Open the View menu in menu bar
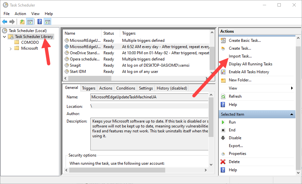The width and height of the screenshot is (302, 184). pyautogui.click(x=36, y=14)
